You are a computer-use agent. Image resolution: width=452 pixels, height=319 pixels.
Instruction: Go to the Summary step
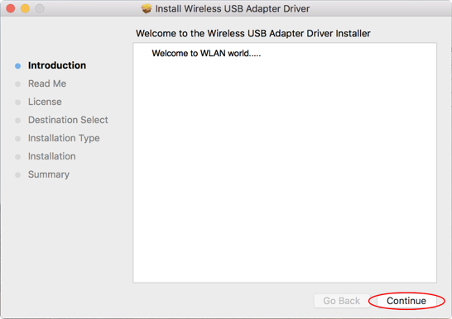[49, 174]
